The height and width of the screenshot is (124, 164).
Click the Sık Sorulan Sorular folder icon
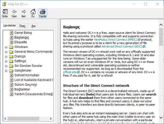click(x=11, y=66)
